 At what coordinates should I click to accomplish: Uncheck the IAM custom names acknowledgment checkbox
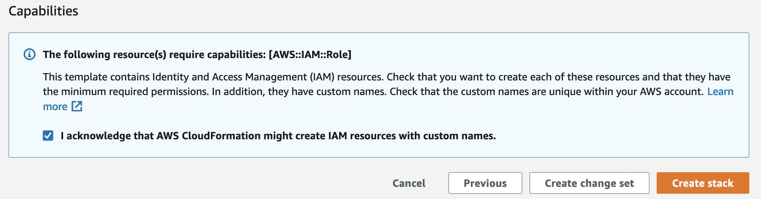[48, 136]
